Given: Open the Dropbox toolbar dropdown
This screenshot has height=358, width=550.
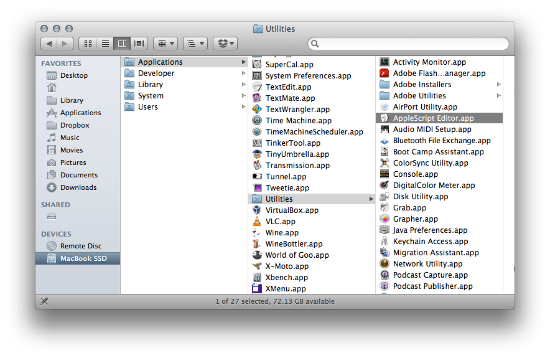Looking at the screenshot, I should (x=226, y=44).
